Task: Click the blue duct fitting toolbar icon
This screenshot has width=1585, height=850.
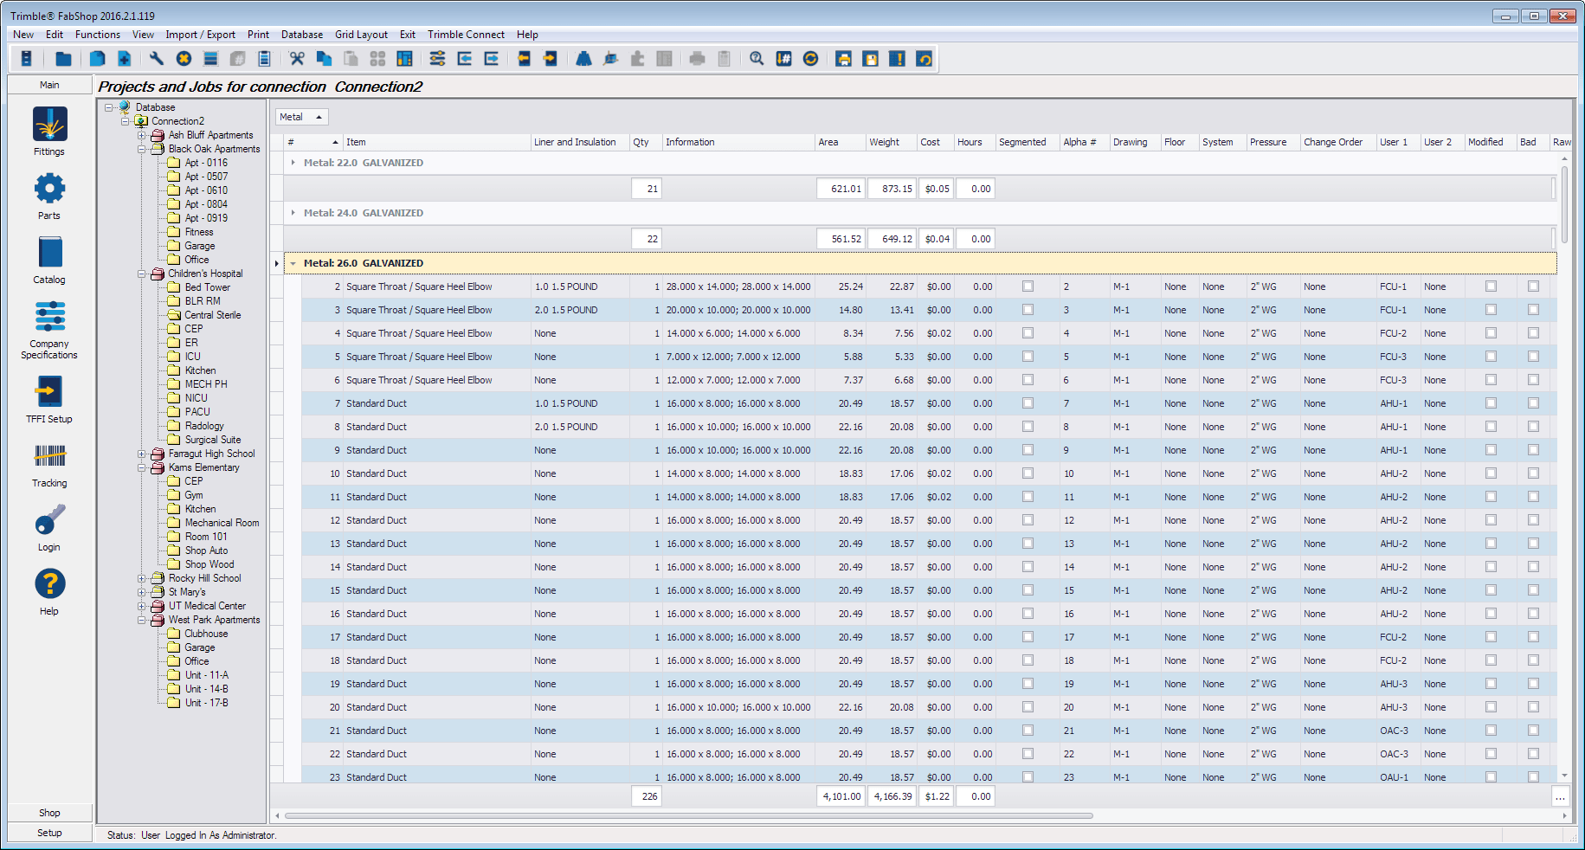Action: click(584, 59)
